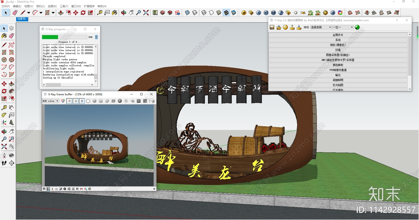This screenshot has width=419, height=220.
Task: Click the V-Ray progress bar at 36%
Action: click(64, 37)
